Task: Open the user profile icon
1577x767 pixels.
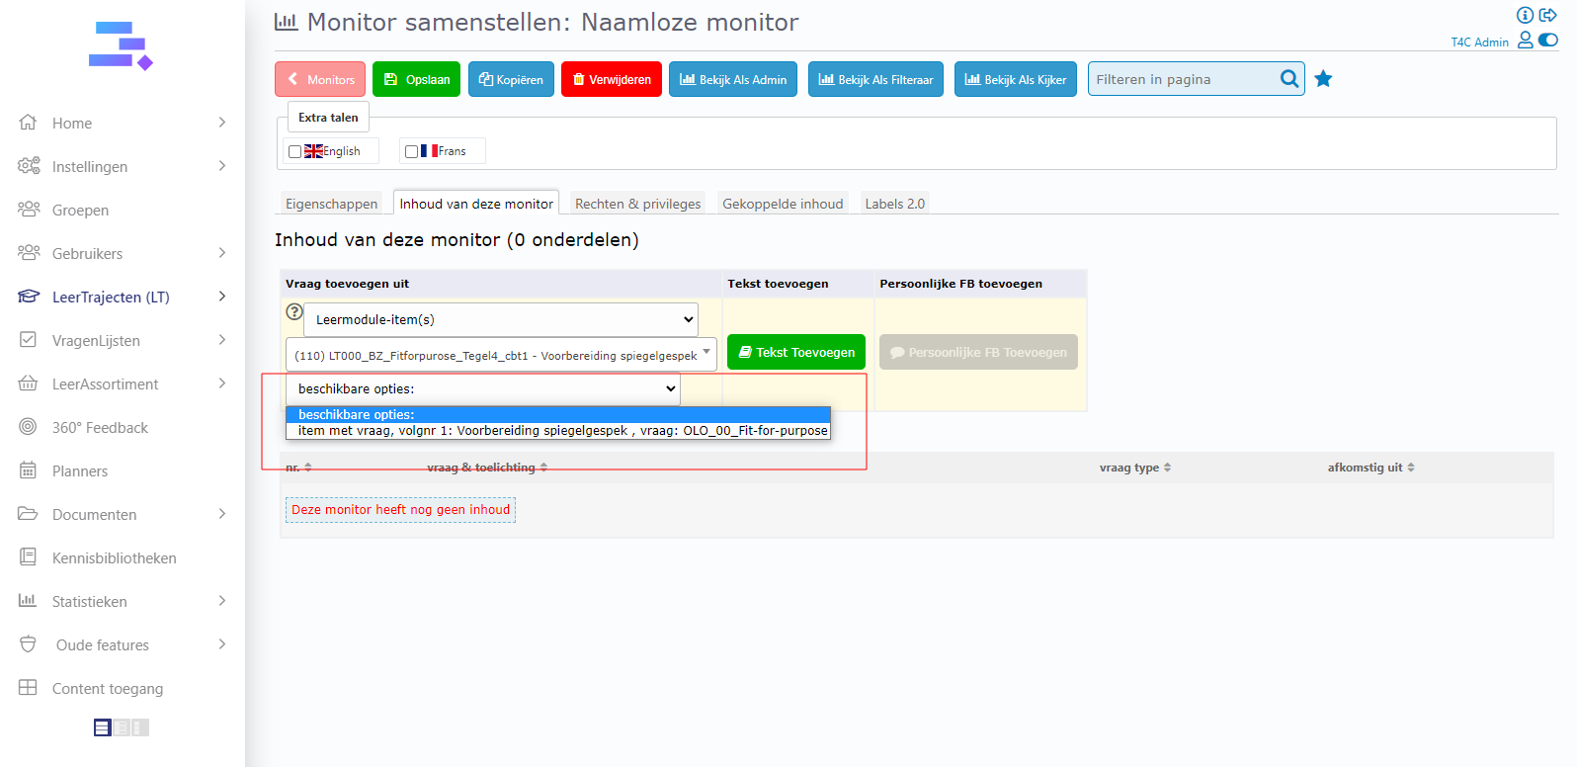Action: [x=1525, y=40]
